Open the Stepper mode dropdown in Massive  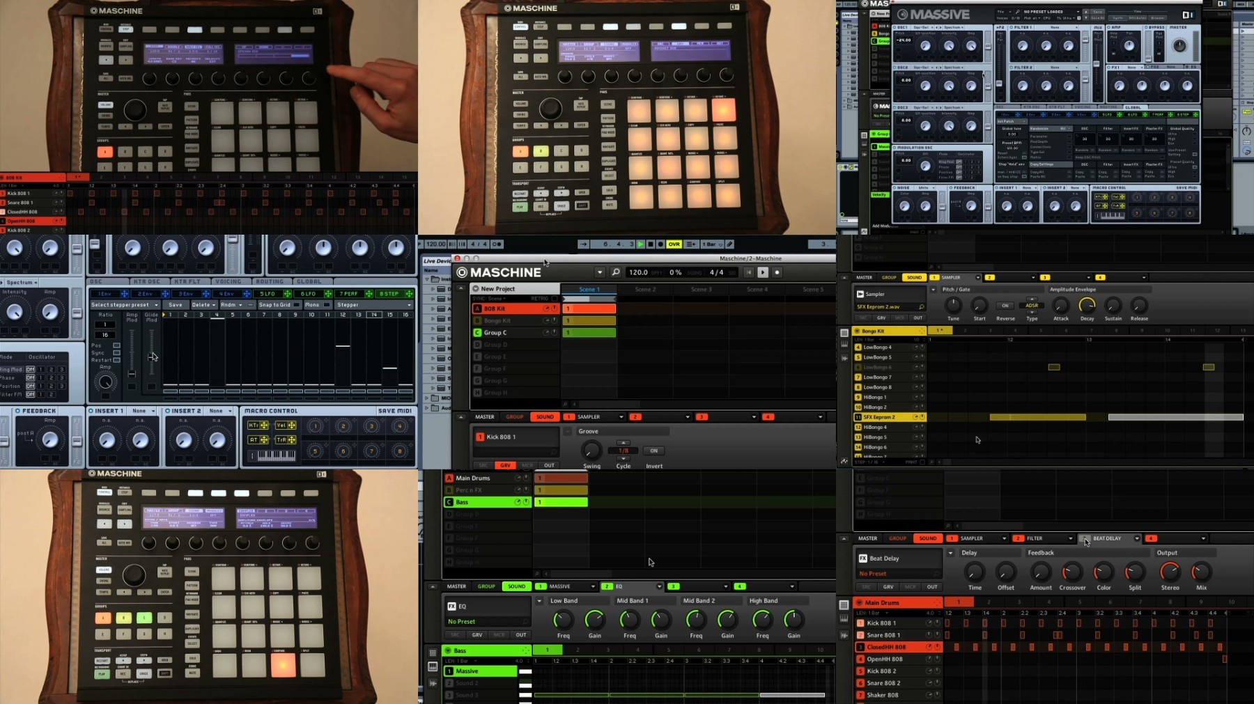tap(375, 305)
